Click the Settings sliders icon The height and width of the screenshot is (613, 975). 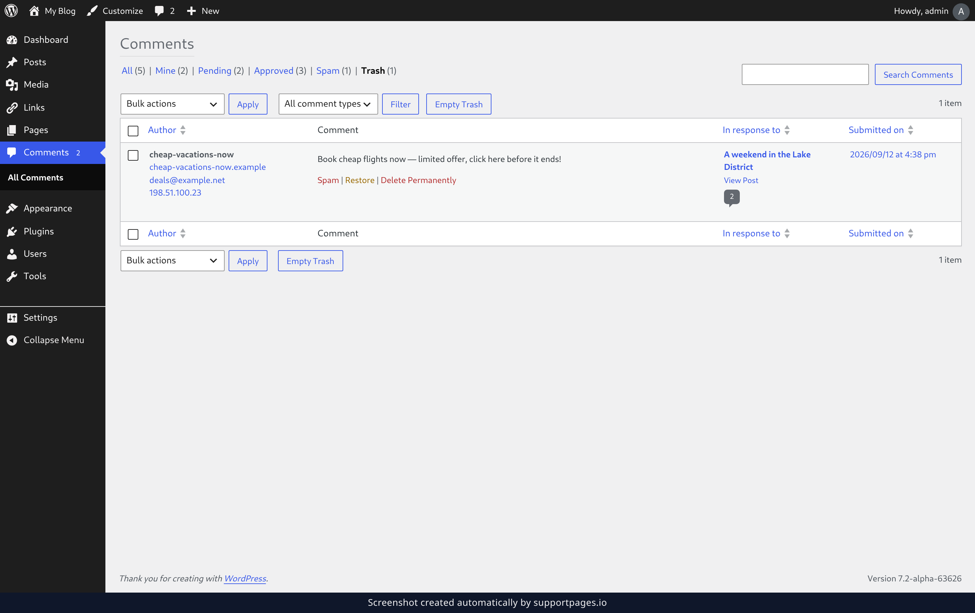12,318
